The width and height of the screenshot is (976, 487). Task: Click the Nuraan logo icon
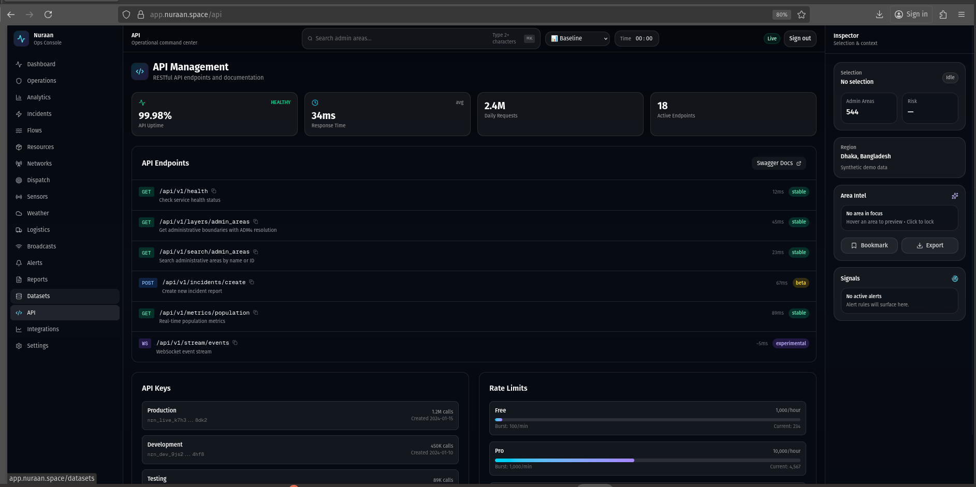(x=21, y=39)
